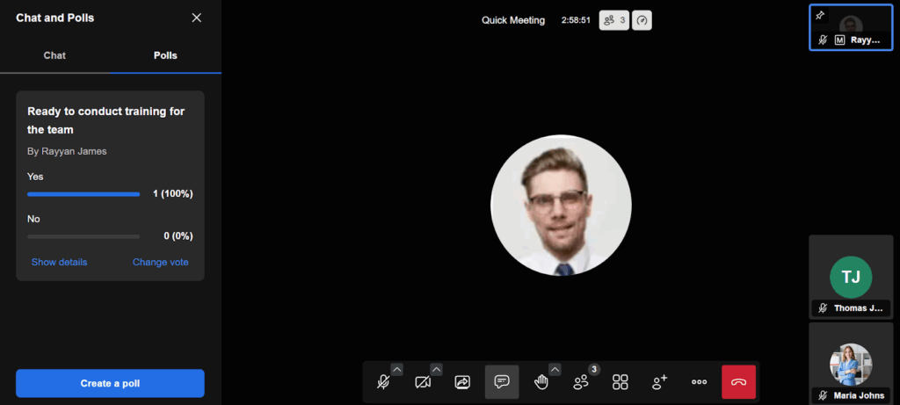900x405 pixels.
Task: Expand the camera options arrow
Action: coord(436,369)
